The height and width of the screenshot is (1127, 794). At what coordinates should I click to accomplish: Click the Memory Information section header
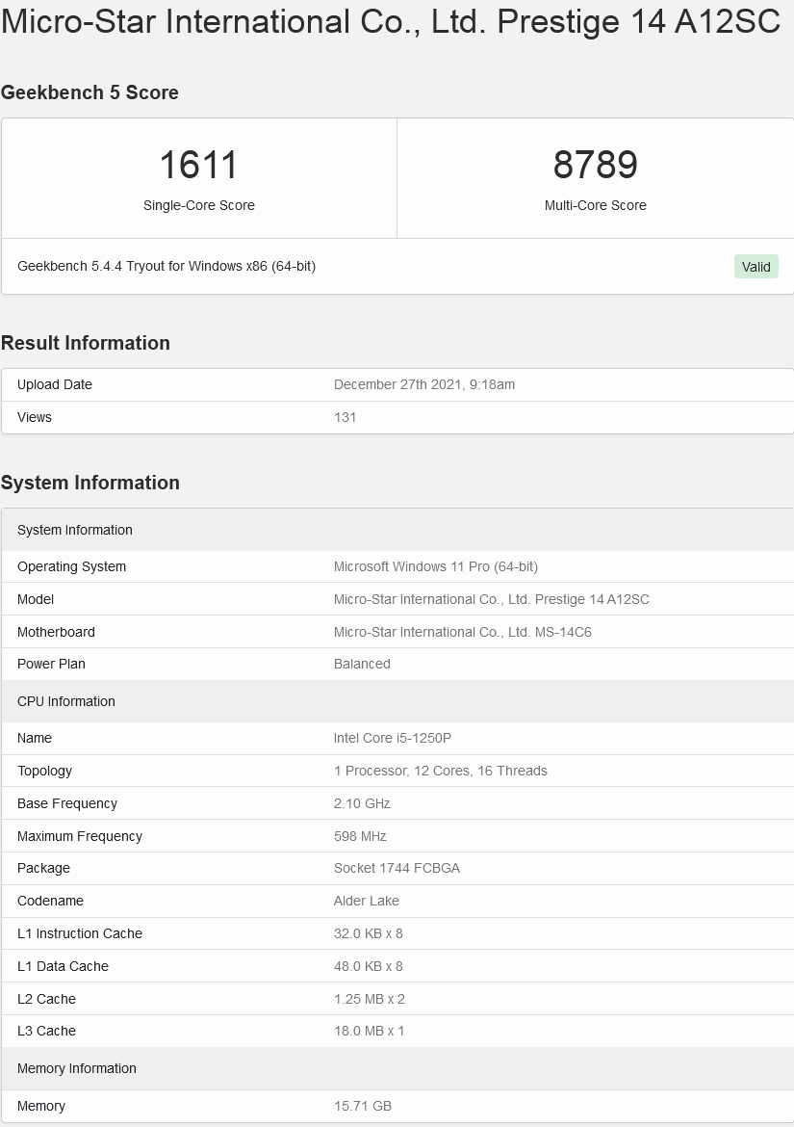(x=77, y=1068)
